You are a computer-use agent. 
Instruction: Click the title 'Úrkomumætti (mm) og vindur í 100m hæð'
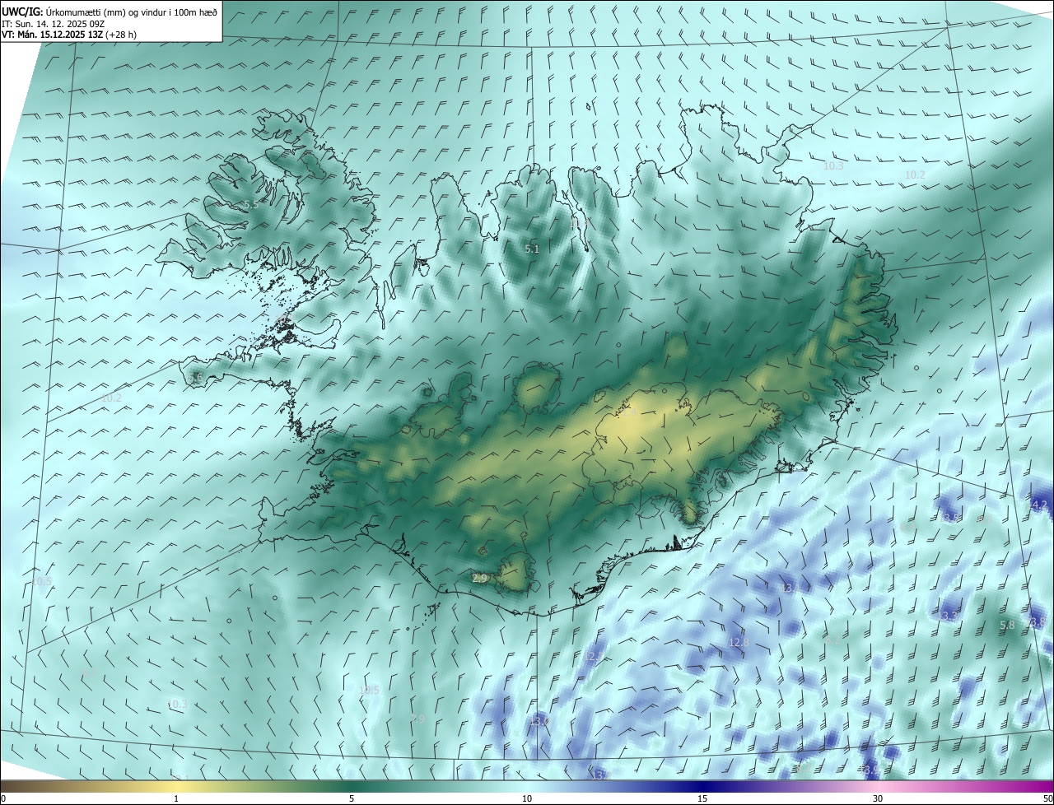132,12
